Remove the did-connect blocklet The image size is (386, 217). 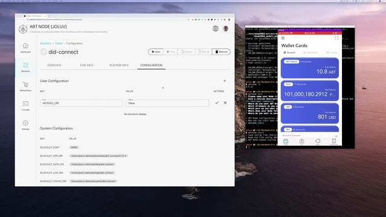point(221,52)
